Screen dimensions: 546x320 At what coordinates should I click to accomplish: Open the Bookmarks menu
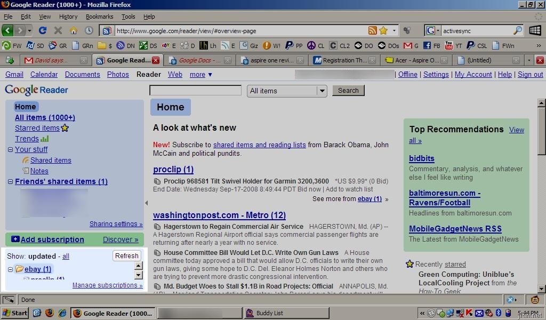100,17
